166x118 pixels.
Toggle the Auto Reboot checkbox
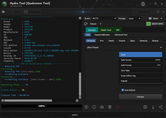123,90
